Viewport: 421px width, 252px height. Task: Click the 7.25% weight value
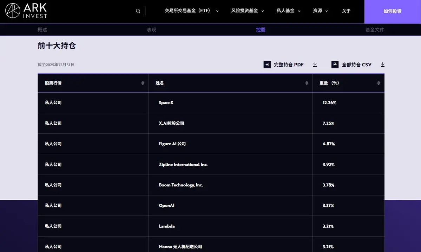pyautogui.click(x=328, y=124)
